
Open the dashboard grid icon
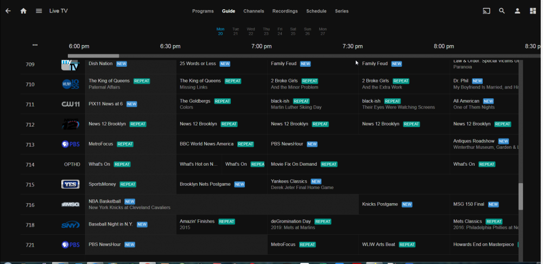coord(533,11)
